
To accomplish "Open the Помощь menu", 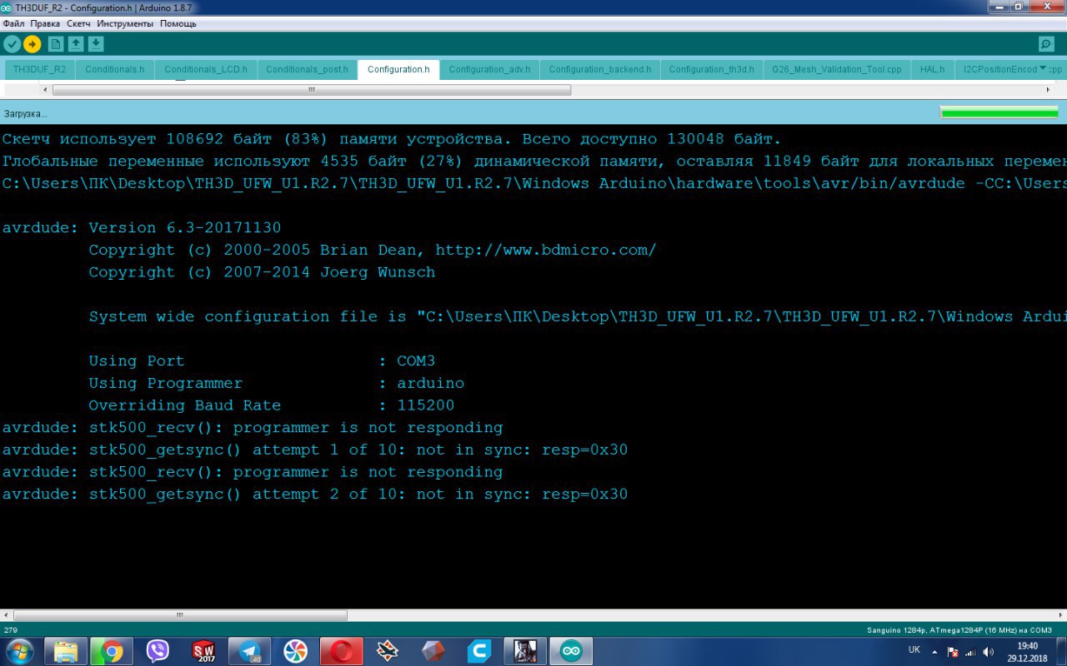I will pos(178,24).
